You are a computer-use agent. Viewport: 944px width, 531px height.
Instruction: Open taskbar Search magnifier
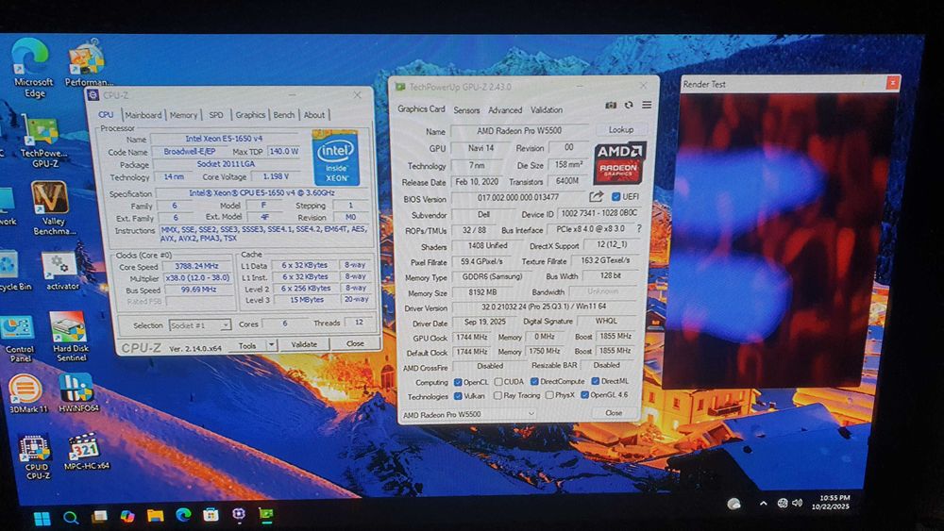pos(71,517)
